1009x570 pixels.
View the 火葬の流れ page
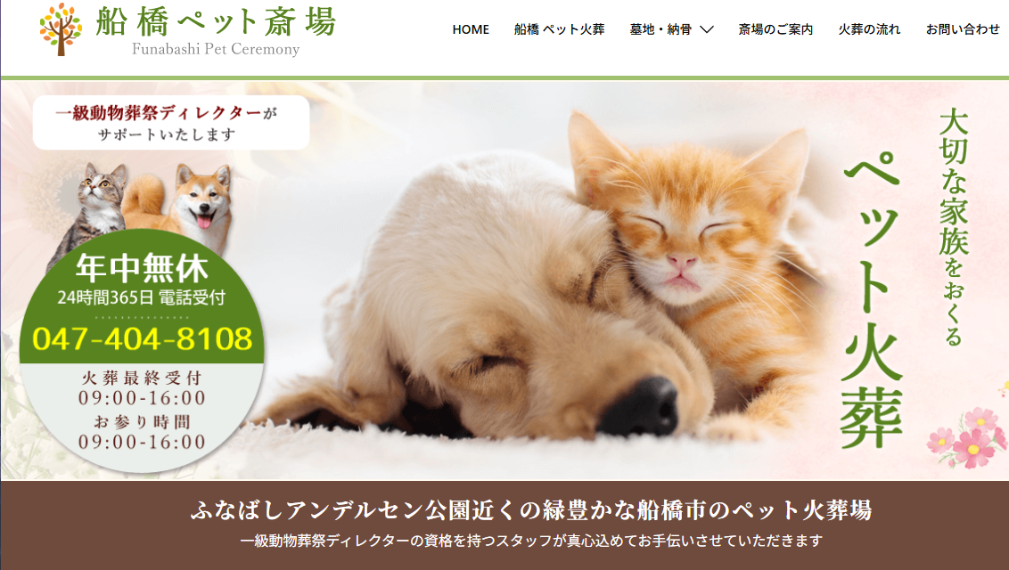(x=869, y=29)
